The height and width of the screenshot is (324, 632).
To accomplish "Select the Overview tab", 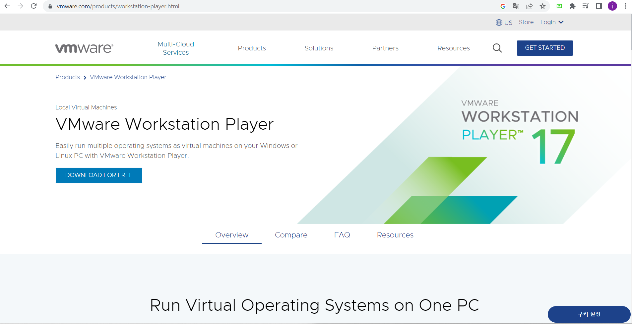I will coord(232,235).
